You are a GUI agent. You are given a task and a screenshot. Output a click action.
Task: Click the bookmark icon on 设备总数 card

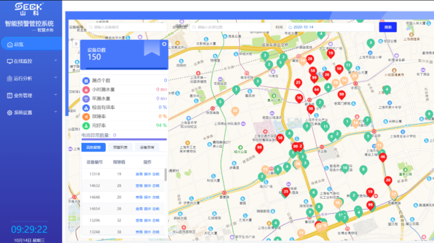[152, 49]
